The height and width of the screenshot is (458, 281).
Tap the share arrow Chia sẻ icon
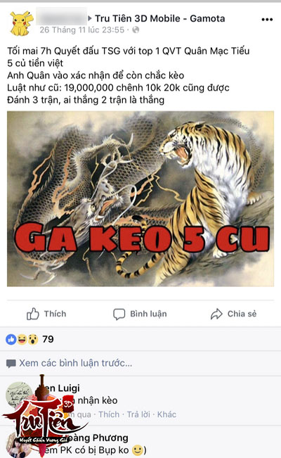click(x=216, y=314)
